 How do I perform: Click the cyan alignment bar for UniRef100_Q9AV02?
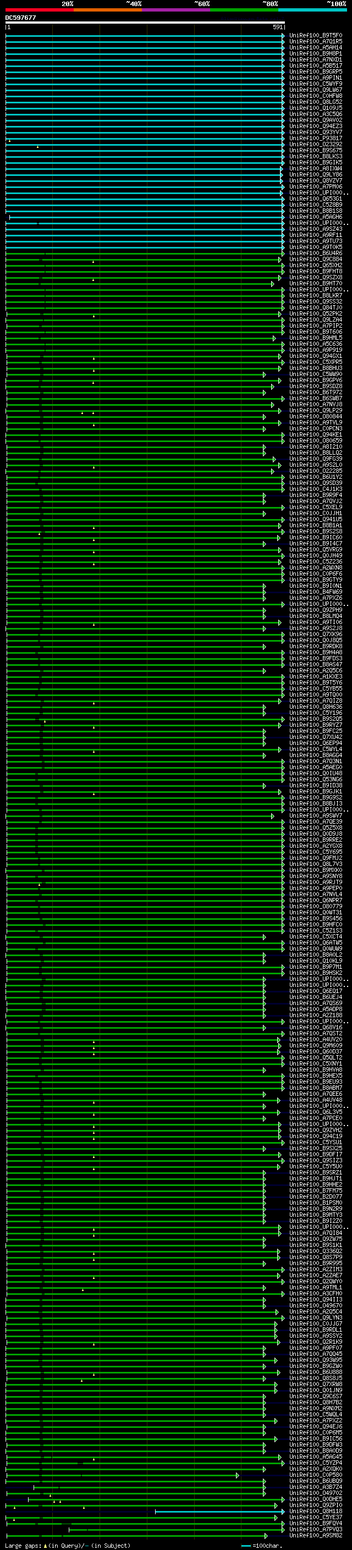[145, 120]
